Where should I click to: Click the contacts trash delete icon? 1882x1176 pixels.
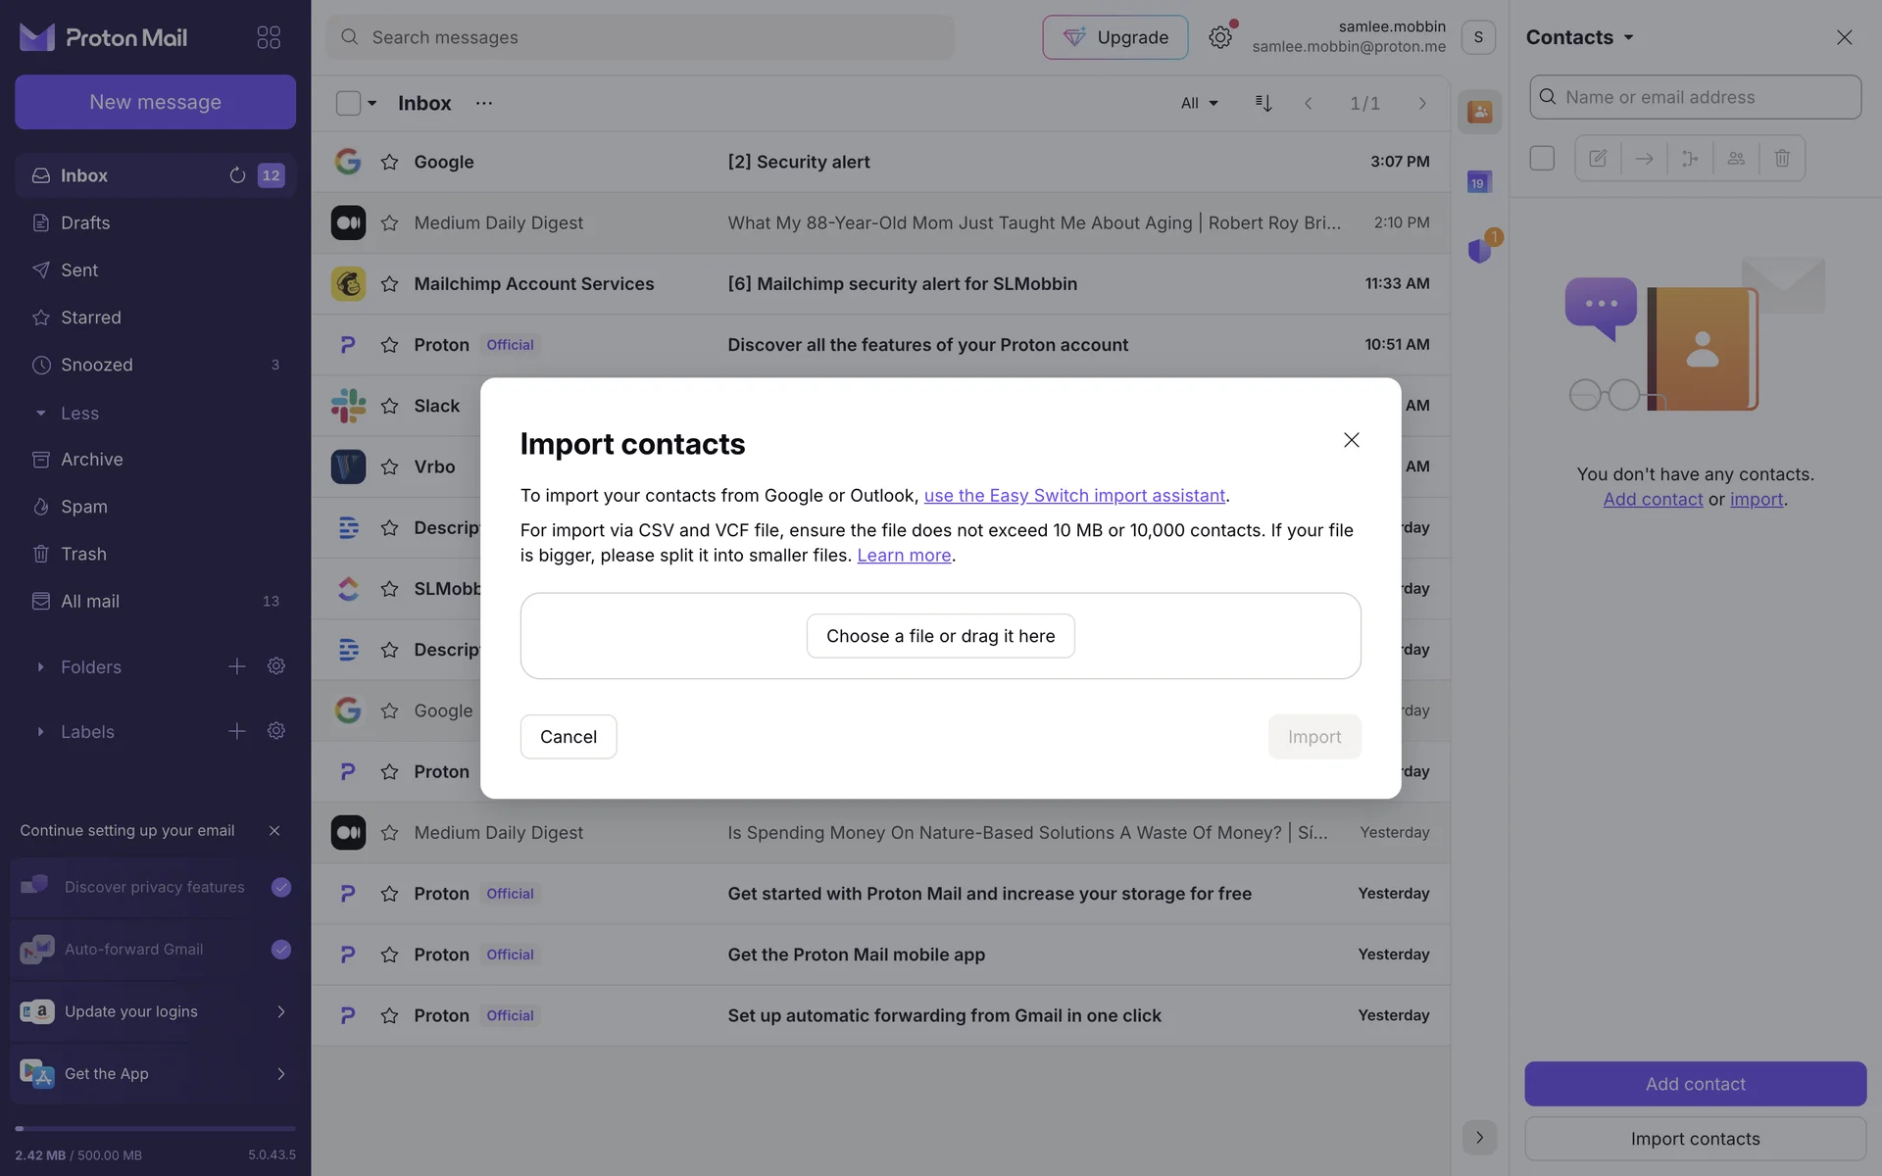(1781, 158)
